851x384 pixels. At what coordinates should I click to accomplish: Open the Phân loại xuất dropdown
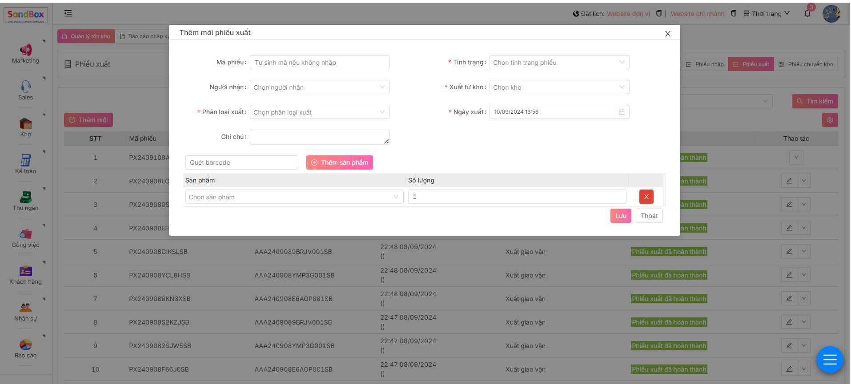click(319, 112)
